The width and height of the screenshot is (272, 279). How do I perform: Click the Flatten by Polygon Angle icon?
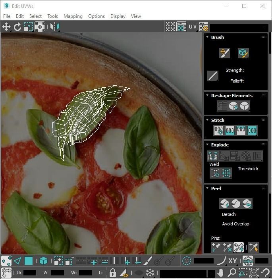coord(224,156)
